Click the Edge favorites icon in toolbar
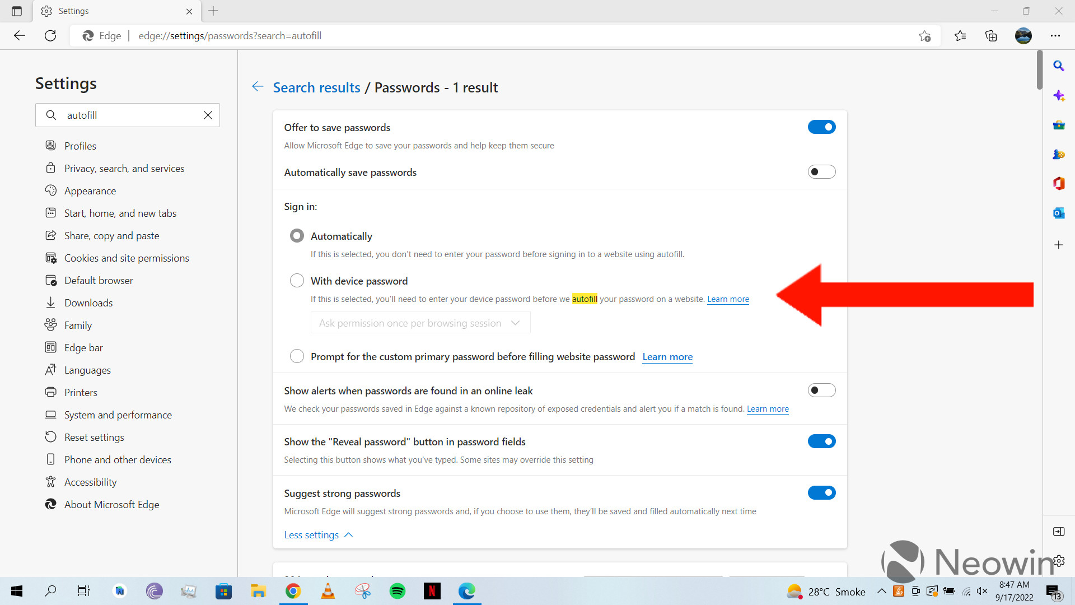 (960, 35)
